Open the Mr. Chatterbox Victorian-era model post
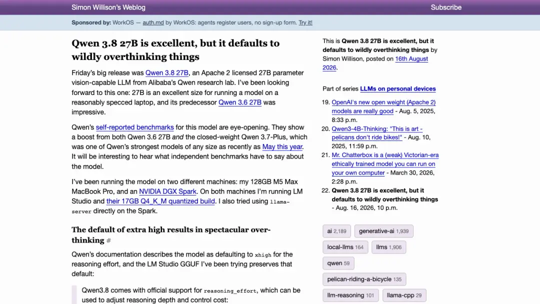The width and height of the screenshot is (540, 304). tap(385, 164)
